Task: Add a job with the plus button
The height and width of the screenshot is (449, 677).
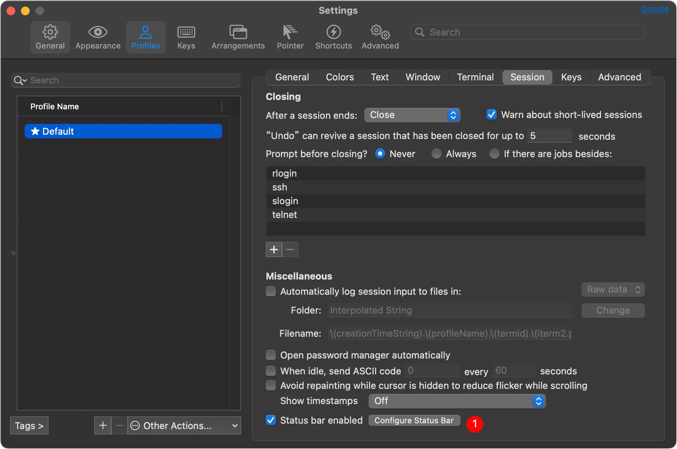Action: tap(274, 249)
